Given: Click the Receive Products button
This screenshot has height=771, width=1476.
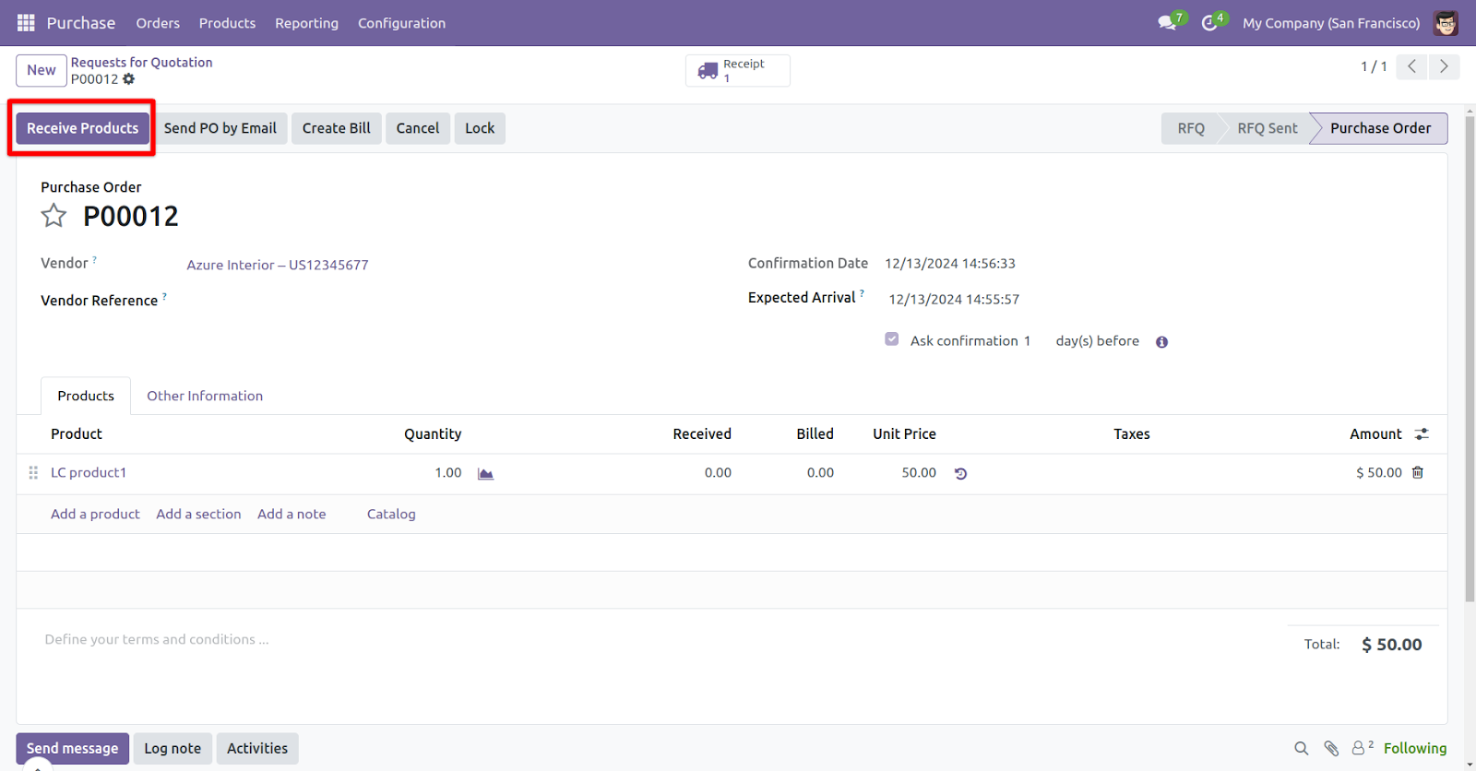Looking at the screenshot, I should (82, 128).
